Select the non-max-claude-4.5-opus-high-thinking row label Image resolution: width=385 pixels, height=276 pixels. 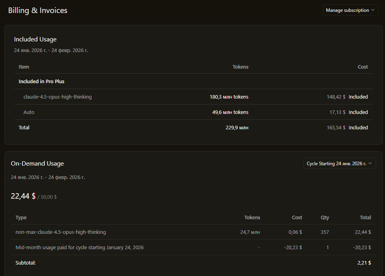pyautogui.click(x=61, y=232)
